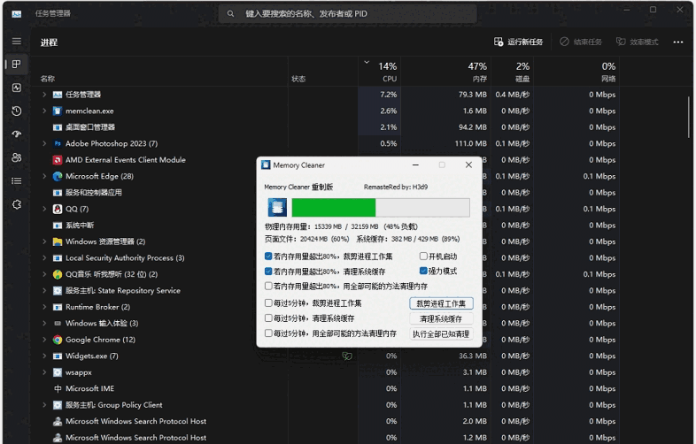Switch to the Users sidebar icon
696x444 pixels.
tap(17, 157)
